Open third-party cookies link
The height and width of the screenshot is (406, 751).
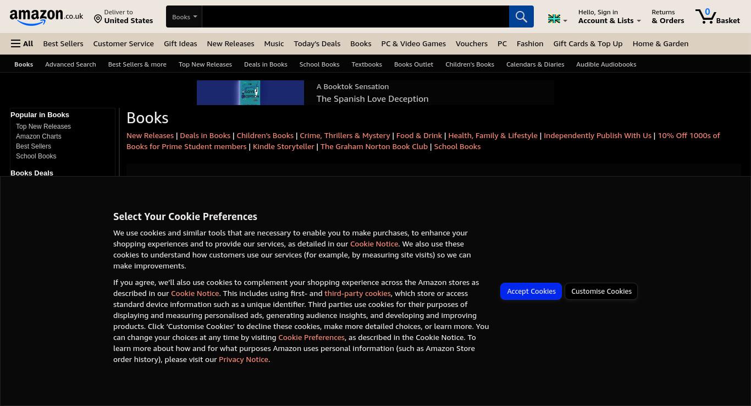[x=357, y=293]
